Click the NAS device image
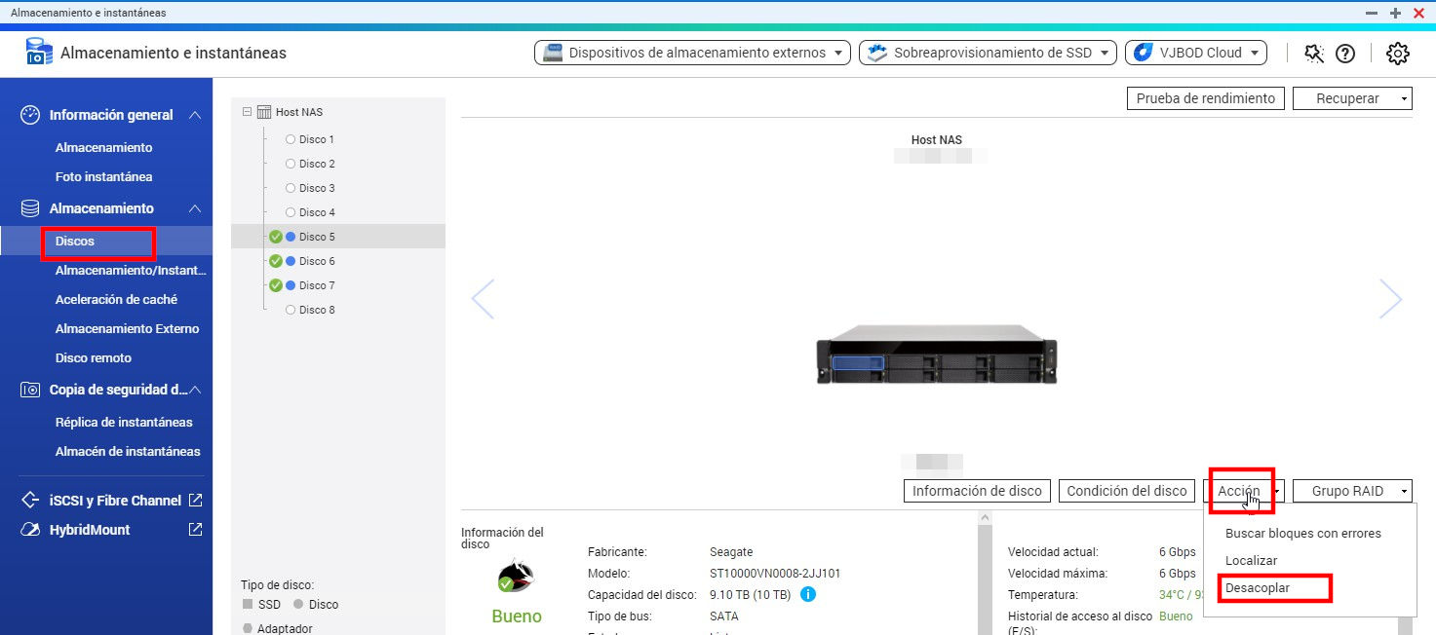The height and width of the screenshot is (635, 1436). tap(936, 354)
